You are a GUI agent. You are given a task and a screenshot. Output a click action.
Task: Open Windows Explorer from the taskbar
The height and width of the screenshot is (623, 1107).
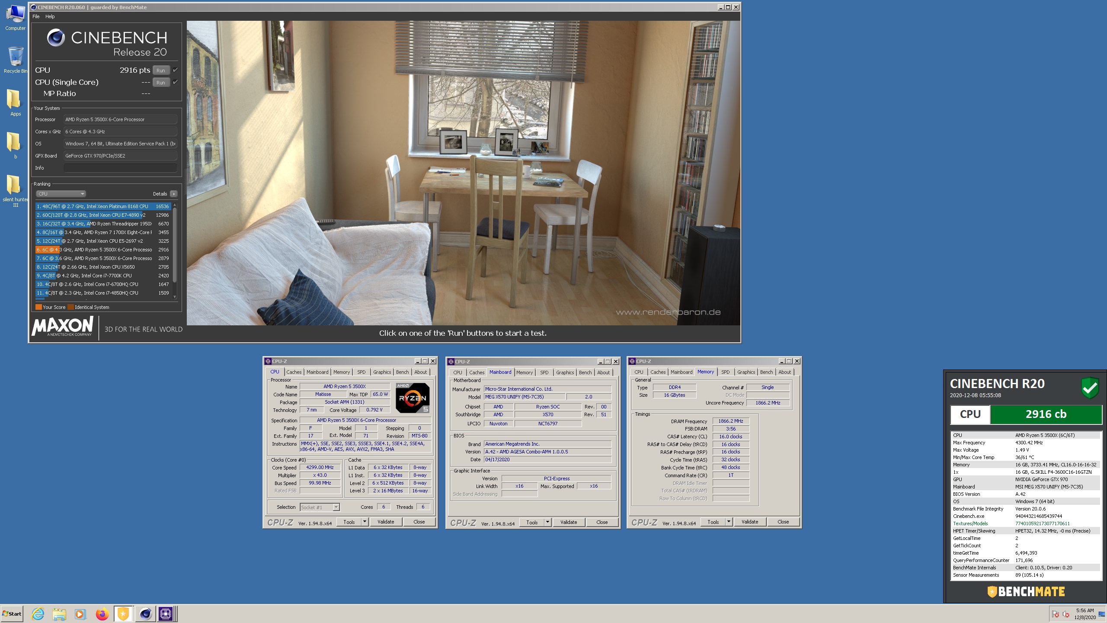59,613
